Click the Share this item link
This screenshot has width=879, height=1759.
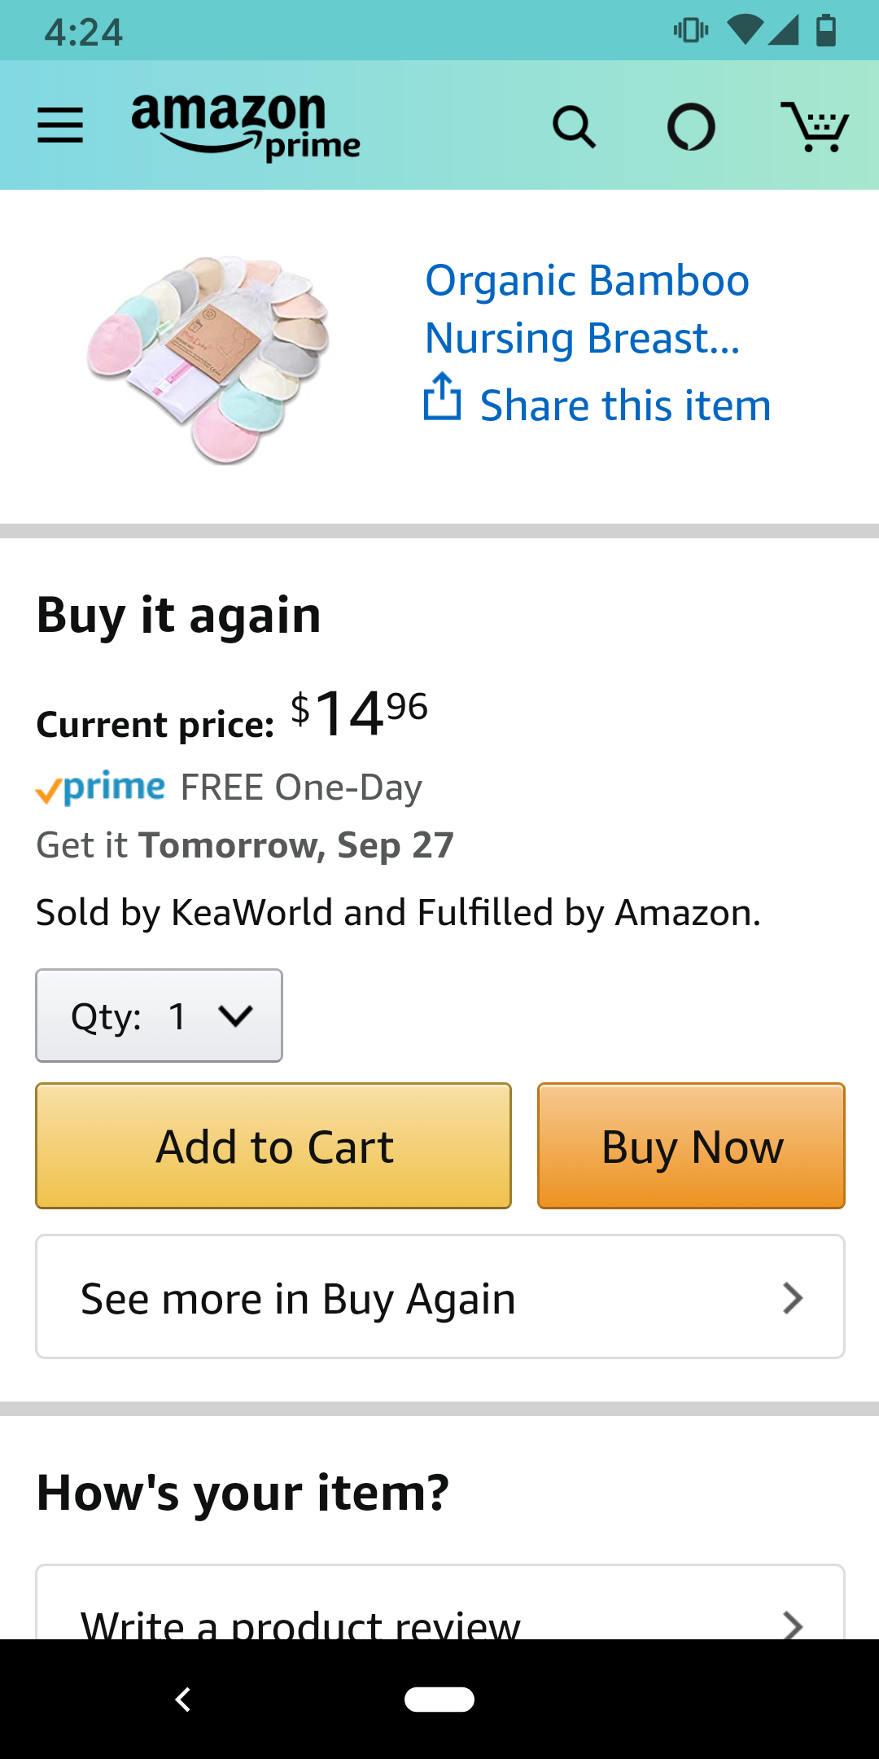625,406
